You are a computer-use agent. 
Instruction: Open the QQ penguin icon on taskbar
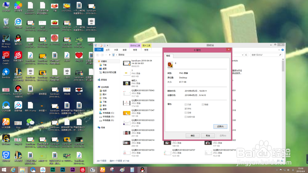coord(142,170)
